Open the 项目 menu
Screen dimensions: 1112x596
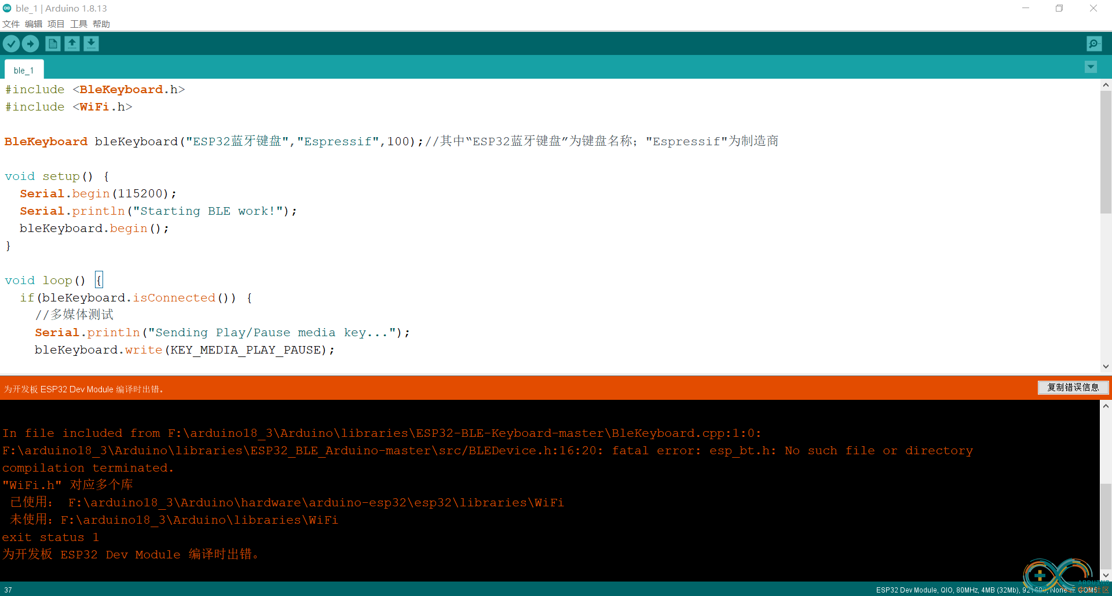[56, 24]
